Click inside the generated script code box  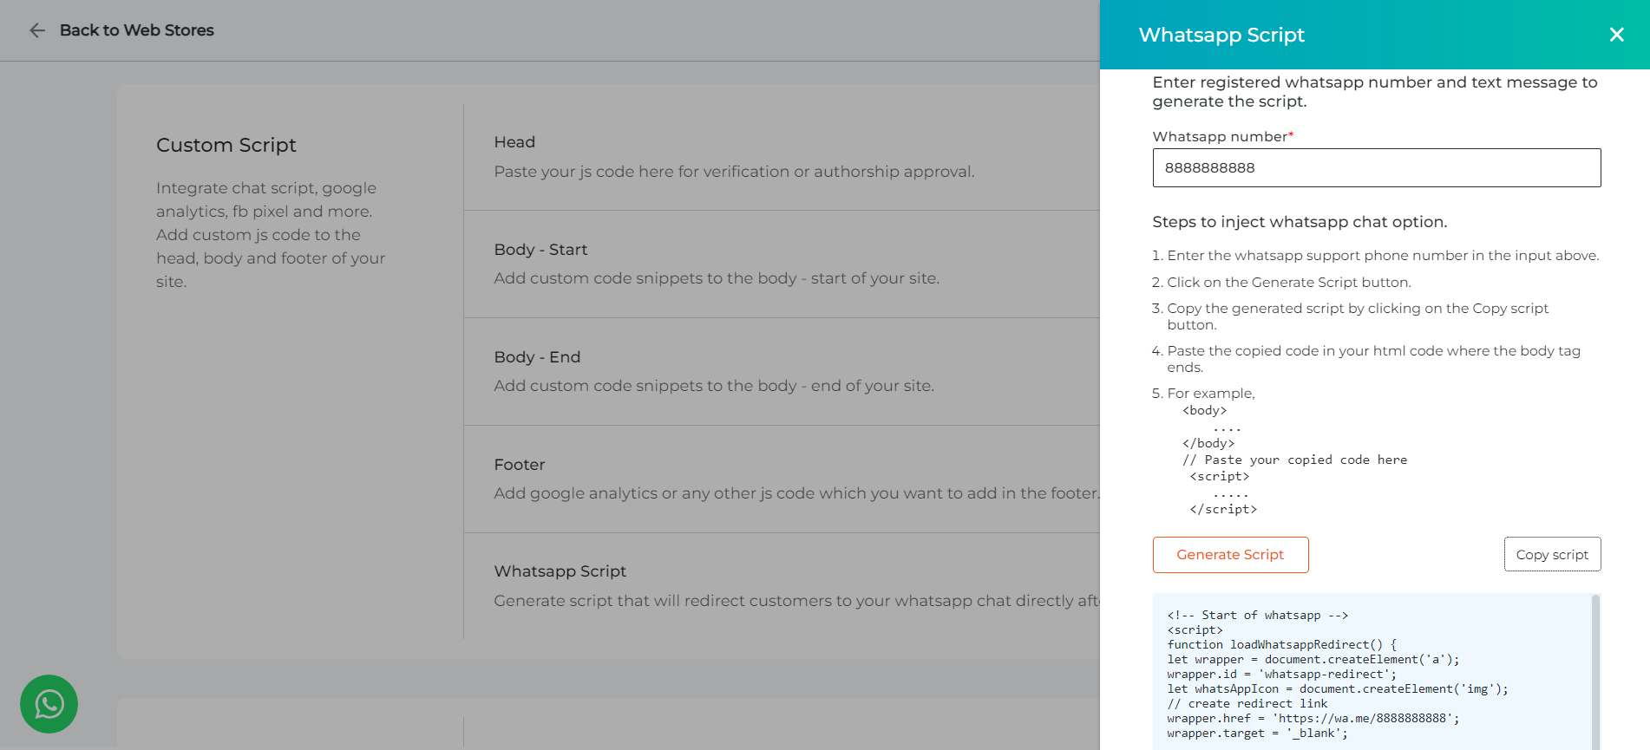click(1372, 672)
